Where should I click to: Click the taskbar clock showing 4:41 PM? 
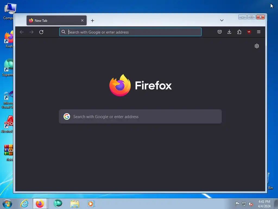click(x=264, y=204)
